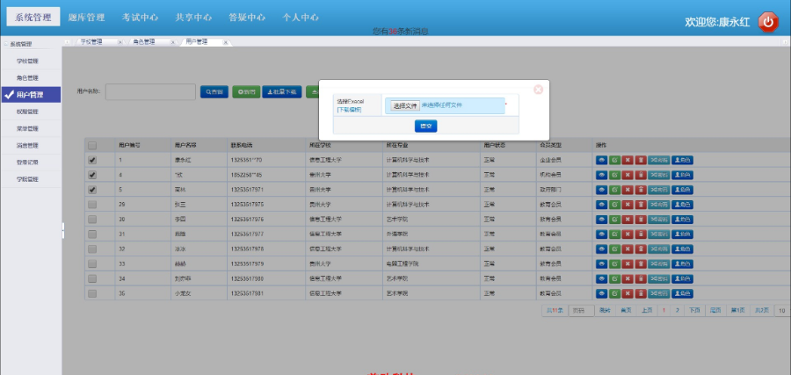
Task: Toggle the select-all header checkbox
Action: [92, 145]
